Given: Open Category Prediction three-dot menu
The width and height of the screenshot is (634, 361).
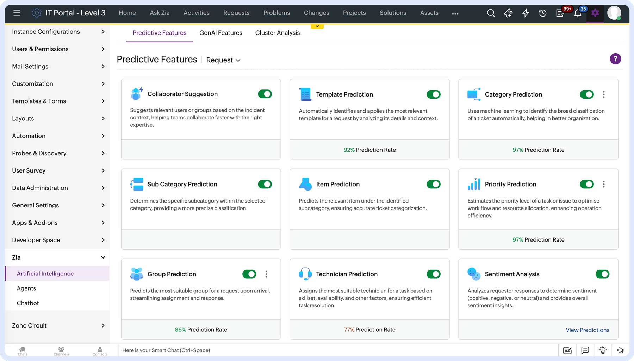Looking at the screenshot, I should point(604,94).
